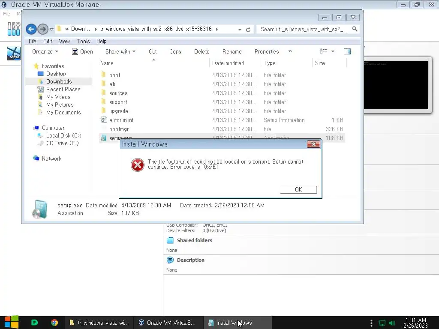Select the sources folder
Viewport: 439px width, 329px height.
point(118,93)
